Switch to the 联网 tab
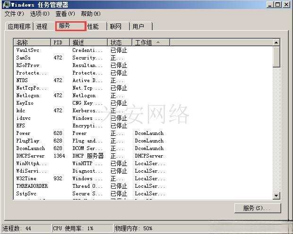Image resolution: width=293 pixels, height=234 pixels. 118,26
